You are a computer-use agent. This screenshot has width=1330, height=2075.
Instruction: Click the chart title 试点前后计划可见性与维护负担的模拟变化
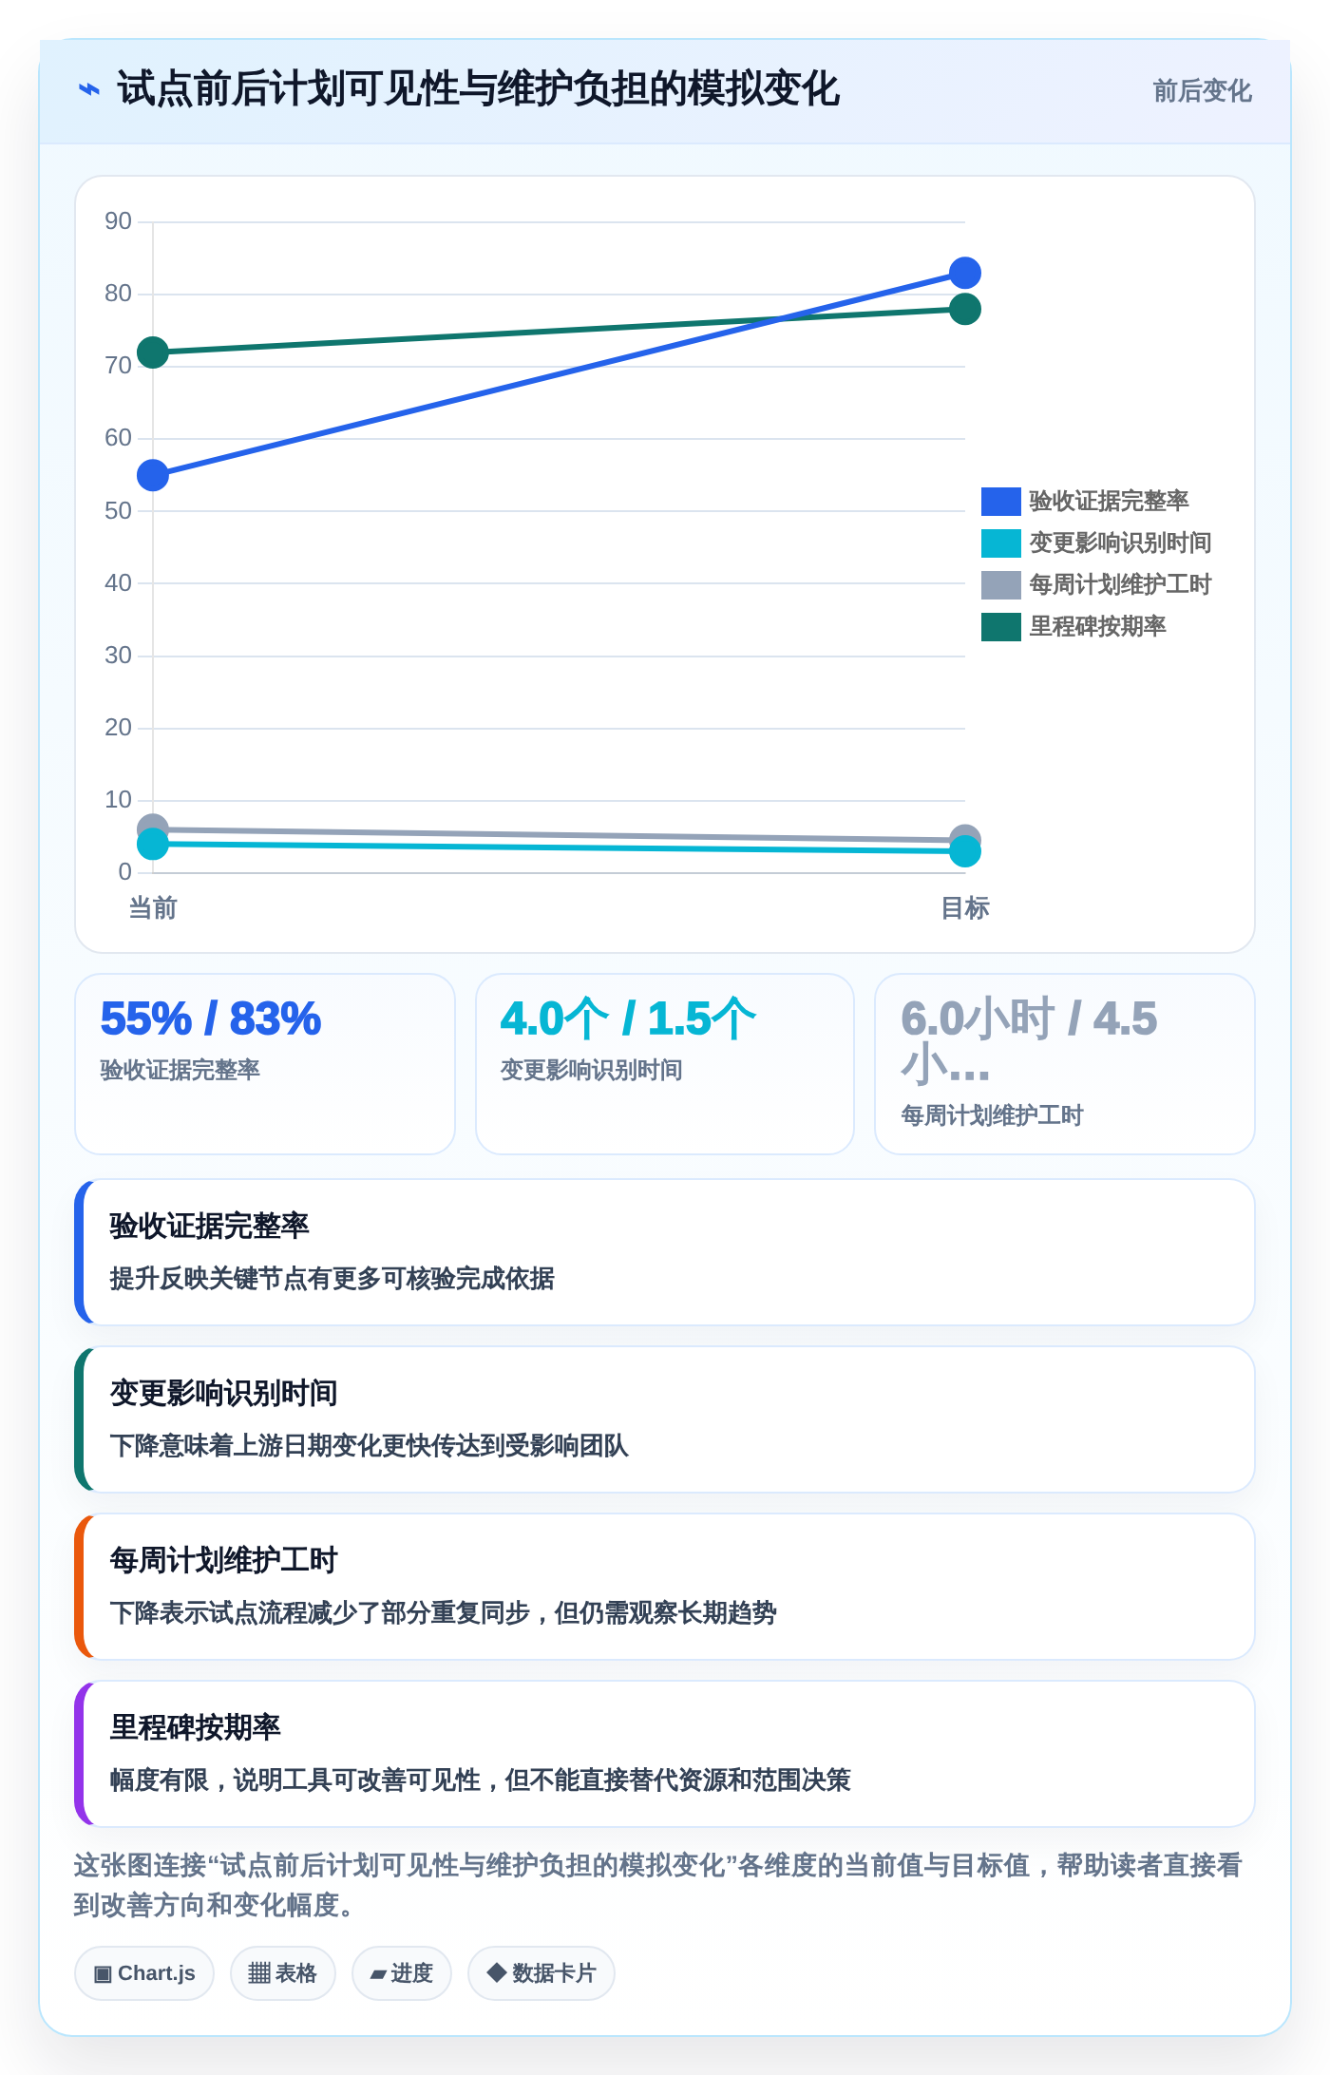(x=478, y=89)
